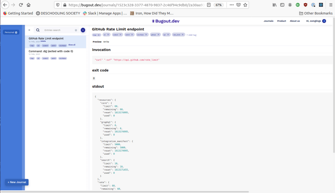This screenshot has width=335, height=193.
Task: Remove the github tag
Action: coord(158,35)
